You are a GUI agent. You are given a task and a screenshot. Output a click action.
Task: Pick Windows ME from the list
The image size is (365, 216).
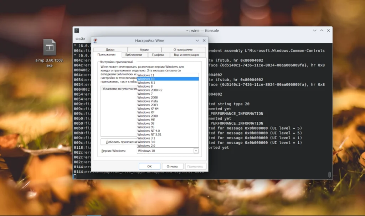point(168,120)
